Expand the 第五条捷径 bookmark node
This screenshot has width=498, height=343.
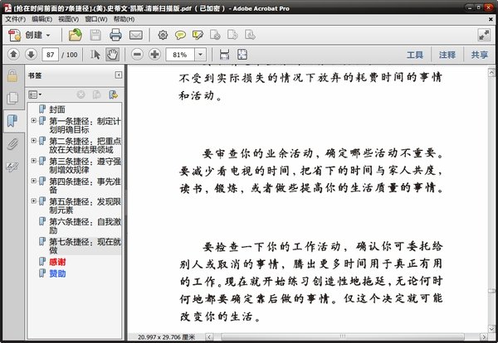coord(33,200)
